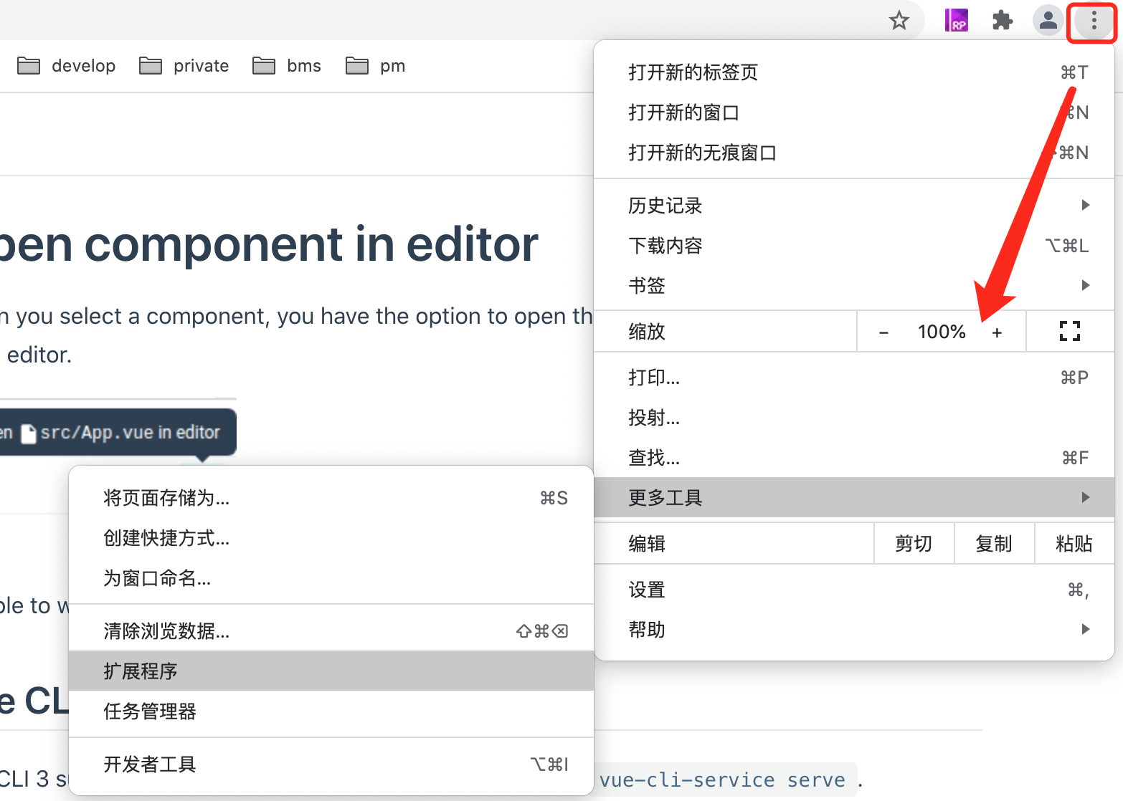Open the Extensions puzzle piece icon
1123x801 pixels.
tap(1003, 20)
